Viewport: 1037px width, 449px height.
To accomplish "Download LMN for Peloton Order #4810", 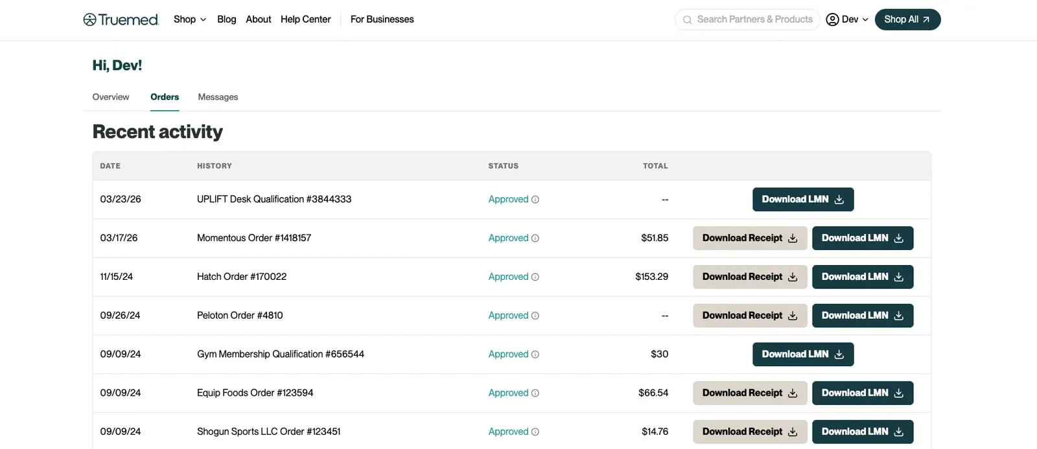I will 863,316.
